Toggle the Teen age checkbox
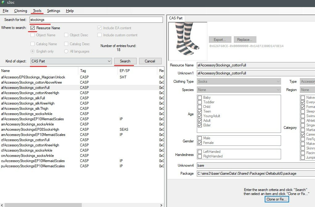The width and height of the screenshot is (315, 207). 200,111
